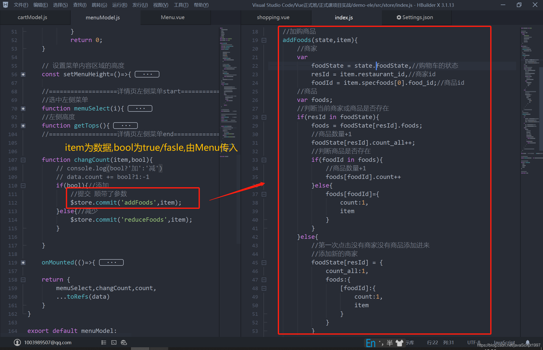Image resolution: width=543 pixels, height=350 pixels.
Task: Click the notification bell icon
Action: click(x=528, y=342)
